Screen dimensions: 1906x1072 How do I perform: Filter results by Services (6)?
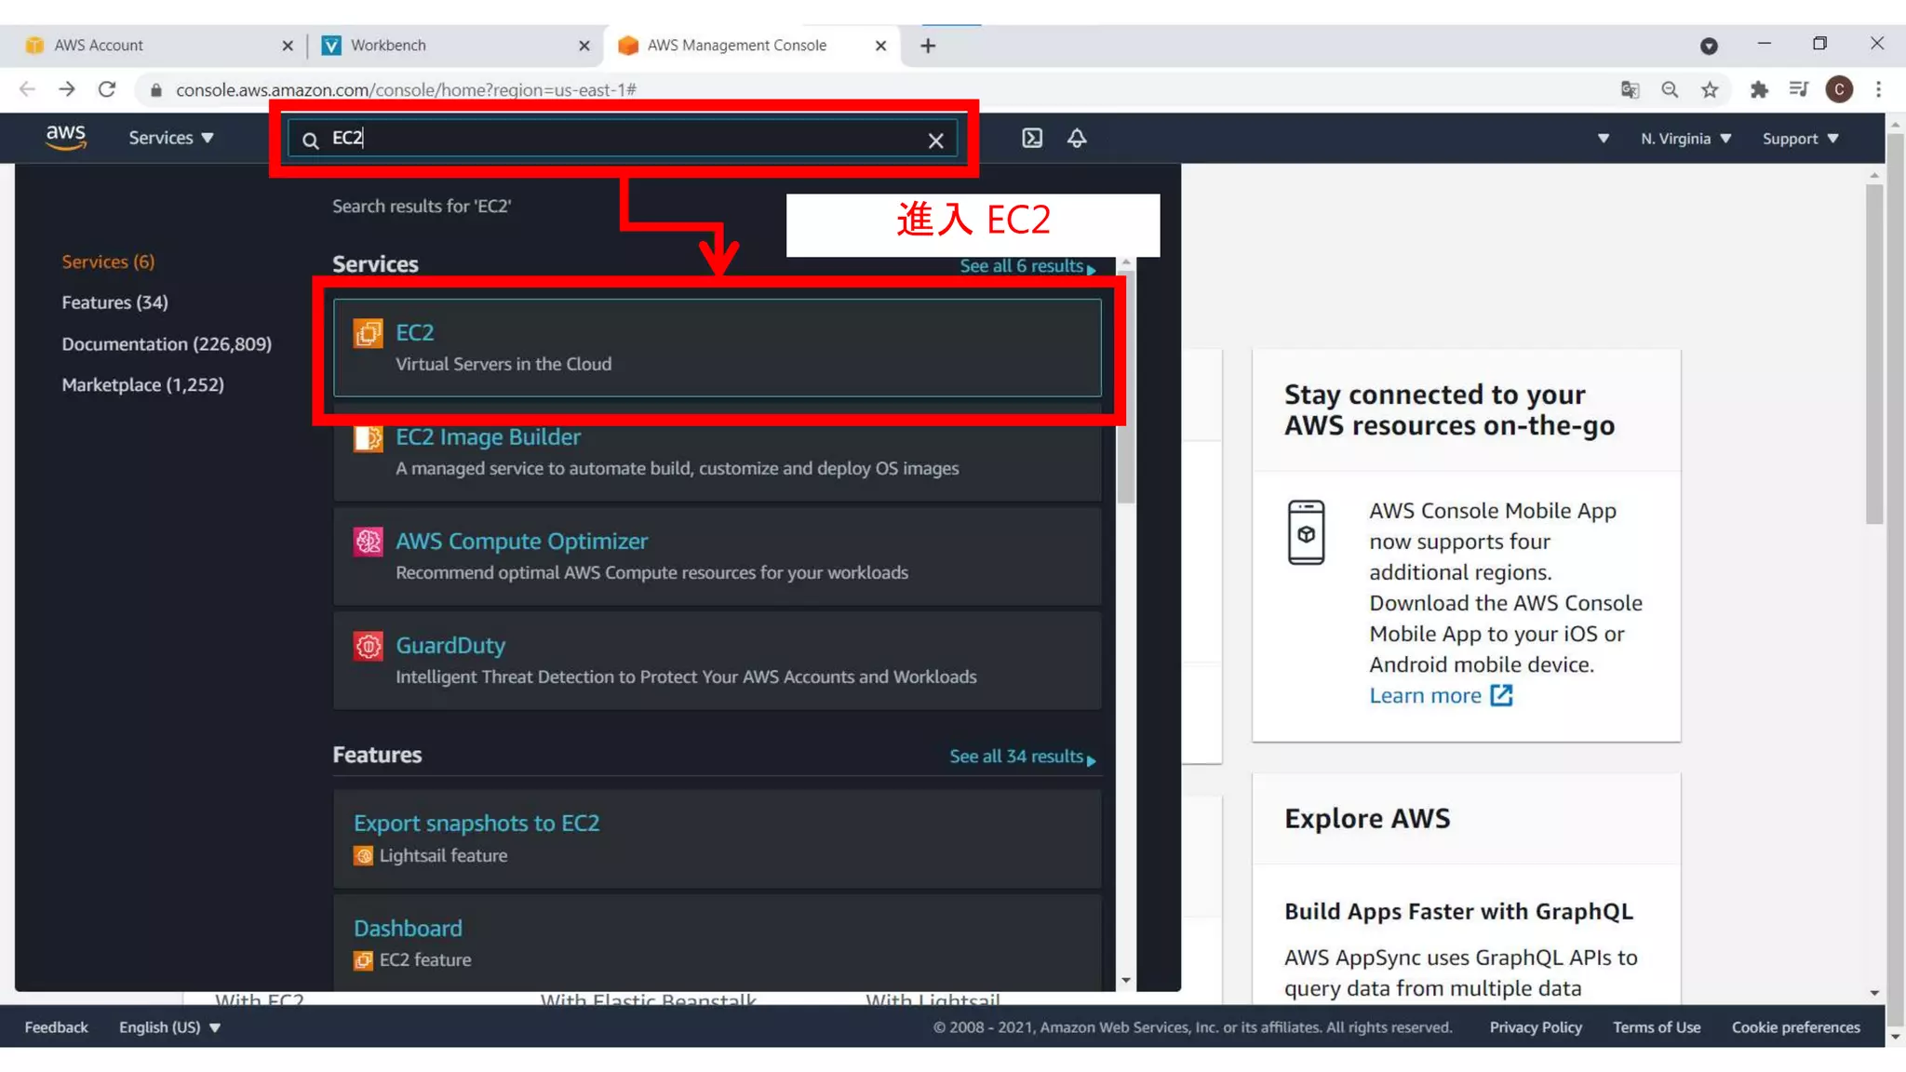(x=108, y=261)
